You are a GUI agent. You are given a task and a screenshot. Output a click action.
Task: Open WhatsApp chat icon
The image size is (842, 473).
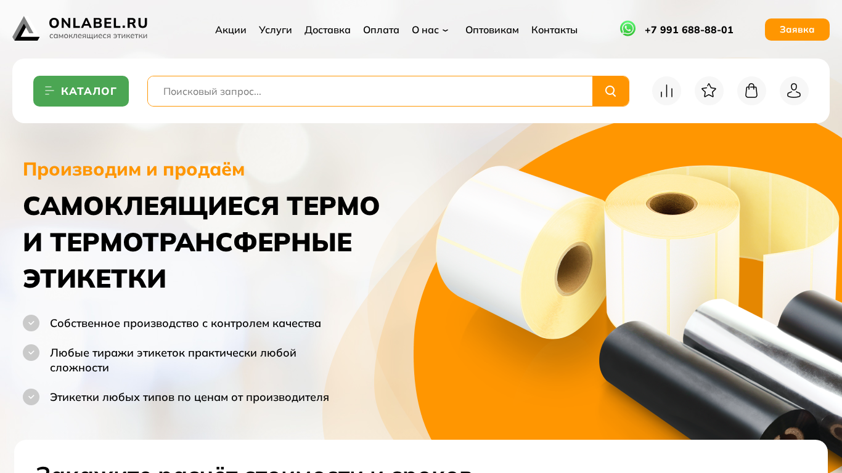[x=627, y=29]
